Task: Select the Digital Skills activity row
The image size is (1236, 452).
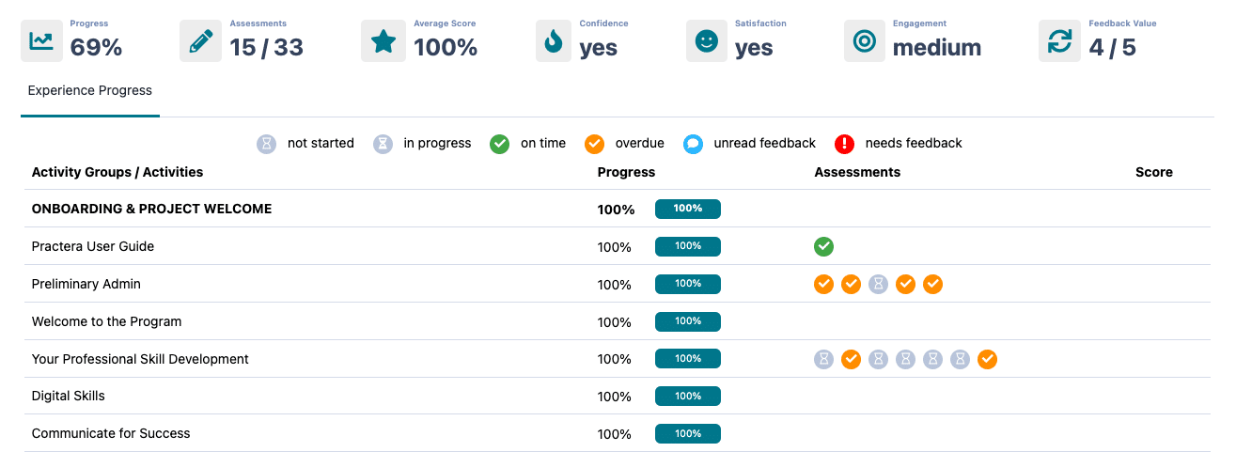Action: (69, 396)
